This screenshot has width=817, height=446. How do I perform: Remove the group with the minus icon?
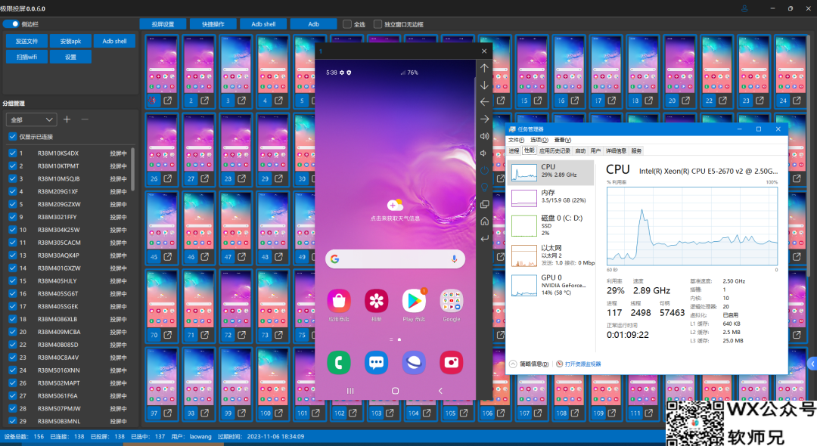[85, 119]
